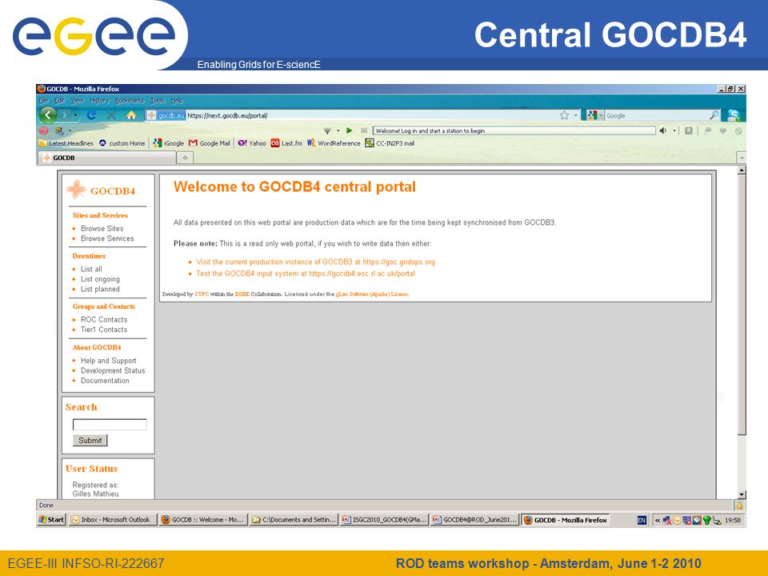Open the Google Mail bookmark
This screenshot has height=576, width=768.
point(209,143)
